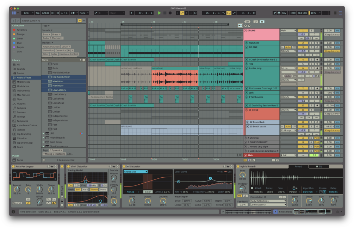Toggle the Vinyl Distortion device activator
The image size is (354, 228).
coord(68,166)
